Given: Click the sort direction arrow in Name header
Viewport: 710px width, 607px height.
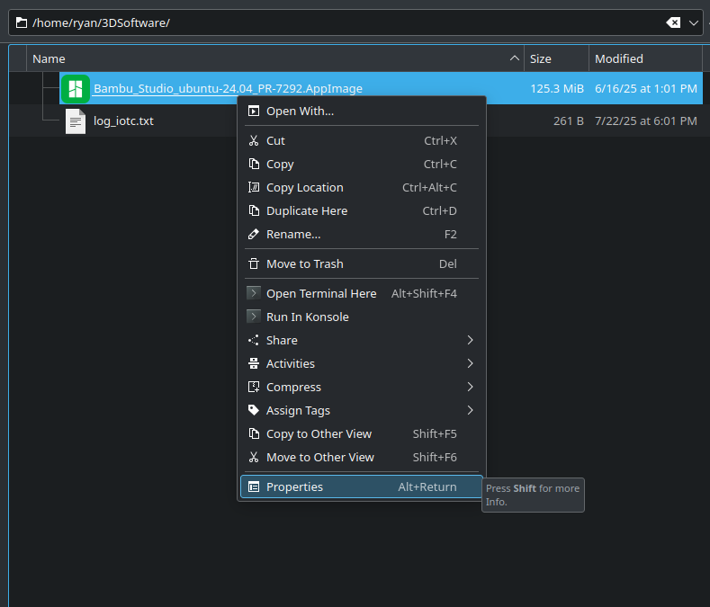Looking at the screenshot, I should tap(514, 58).
